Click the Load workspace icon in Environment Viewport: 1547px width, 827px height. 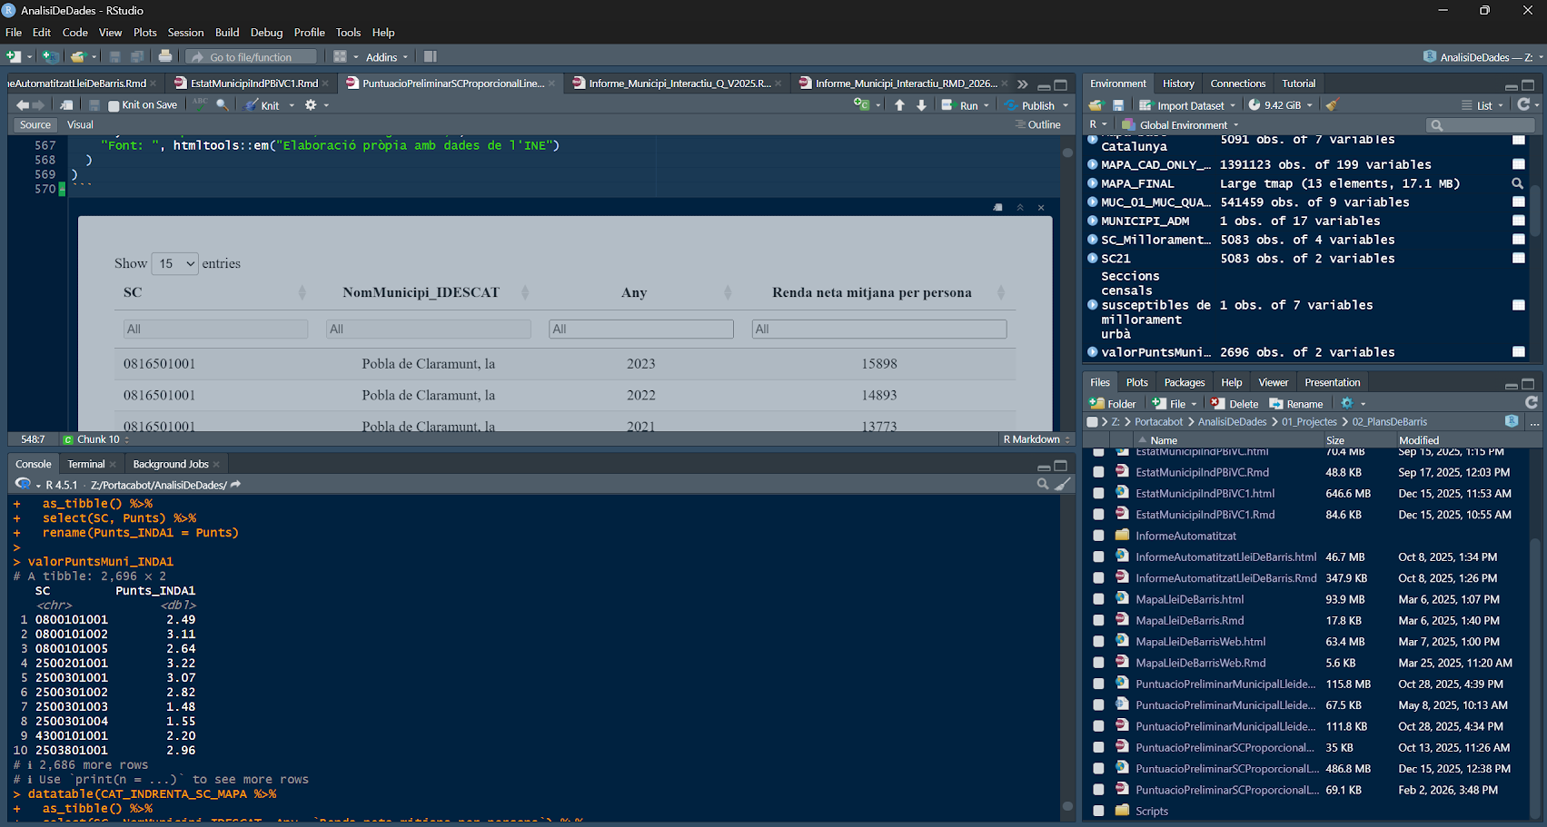(x=1096, y=105)
